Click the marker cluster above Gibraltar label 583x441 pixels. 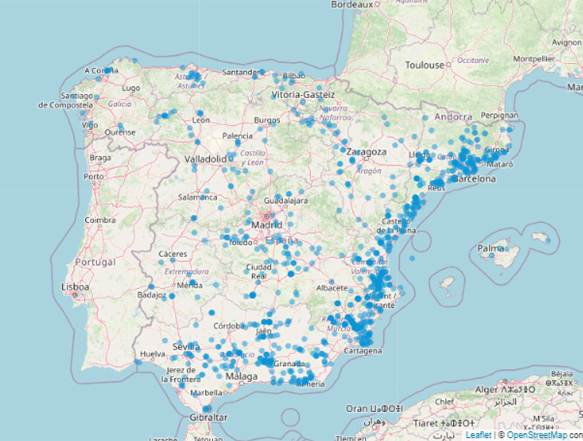pyautogui.click(x=207, y=408)
